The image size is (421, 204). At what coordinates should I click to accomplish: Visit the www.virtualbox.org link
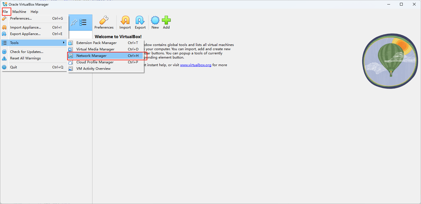coord(196,65)
